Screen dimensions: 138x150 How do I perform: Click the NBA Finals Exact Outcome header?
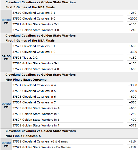(26, 80)
